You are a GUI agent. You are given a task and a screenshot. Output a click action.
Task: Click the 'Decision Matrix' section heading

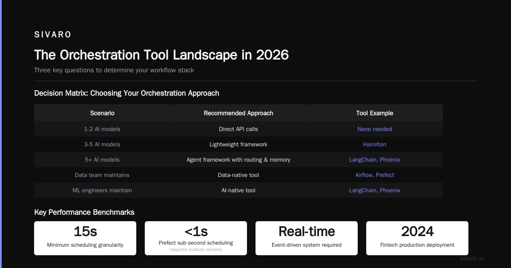point(127,93)
